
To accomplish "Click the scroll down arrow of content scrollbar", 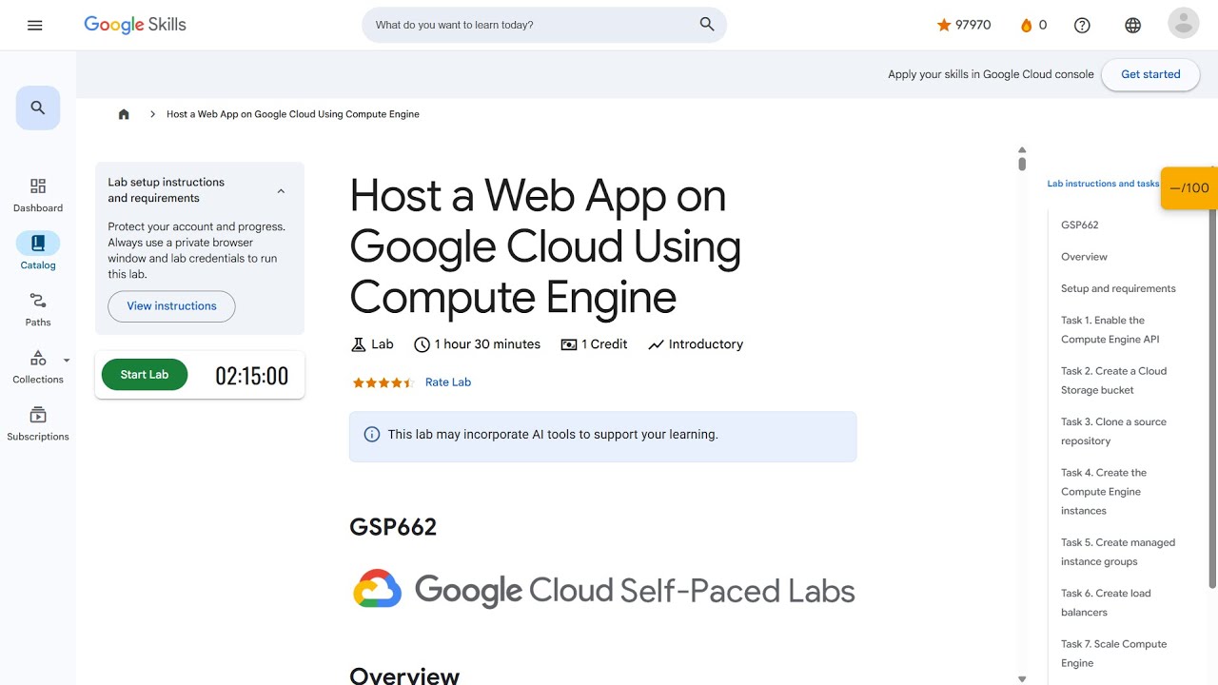I will (x=1022, y=679).
